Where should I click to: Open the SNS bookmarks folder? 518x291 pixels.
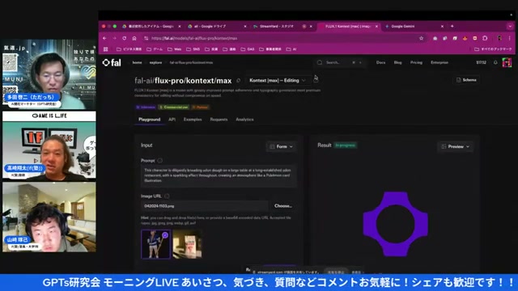[x=193, y=49]
